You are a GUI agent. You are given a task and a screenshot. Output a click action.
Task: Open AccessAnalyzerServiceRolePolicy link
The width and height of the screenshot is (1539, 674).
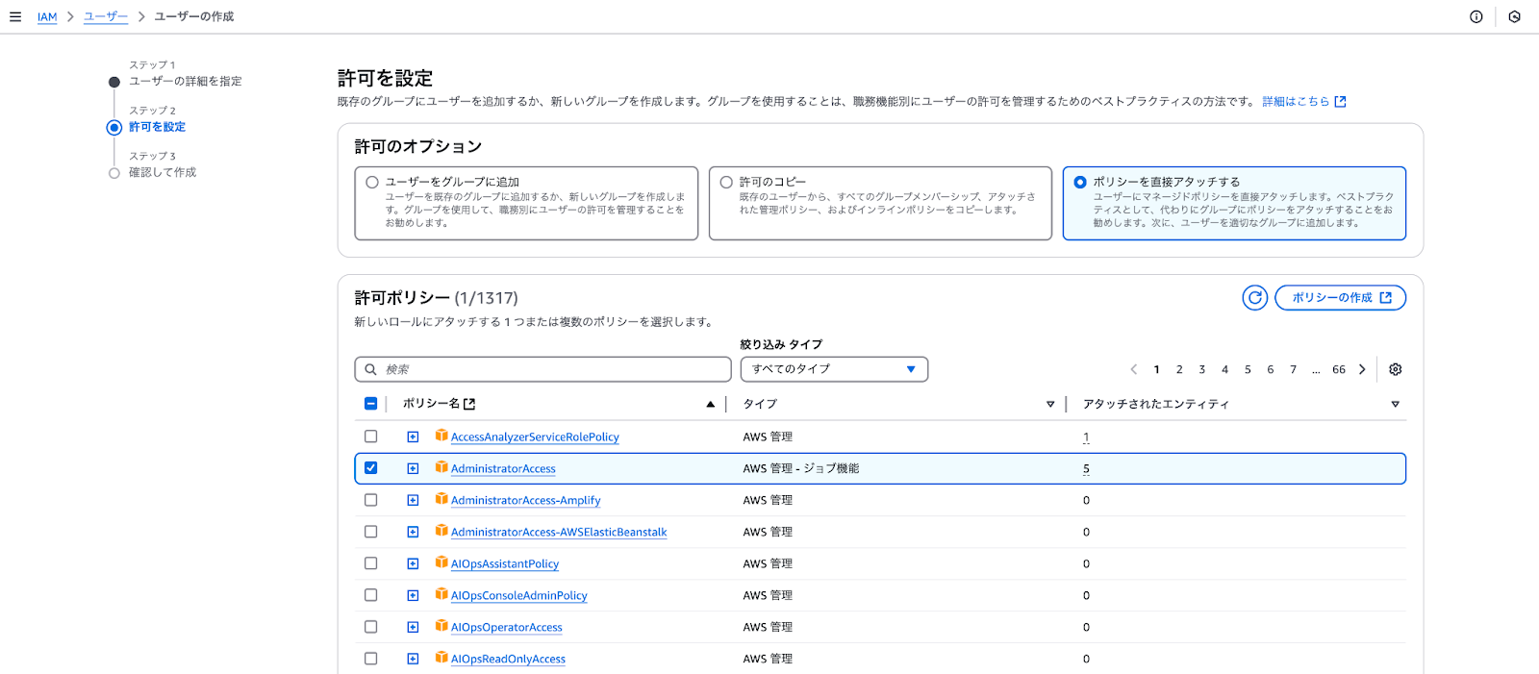(535, 437)
